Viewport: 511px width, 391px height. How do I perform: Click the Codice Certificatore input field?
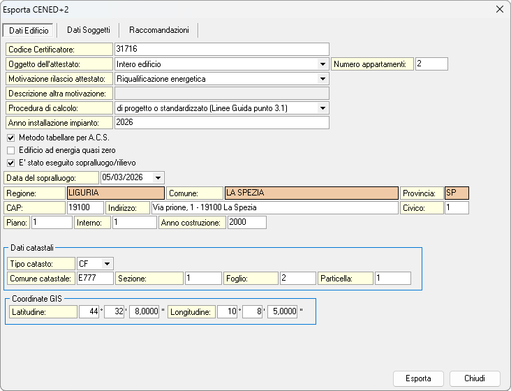[x=221, y=49]
